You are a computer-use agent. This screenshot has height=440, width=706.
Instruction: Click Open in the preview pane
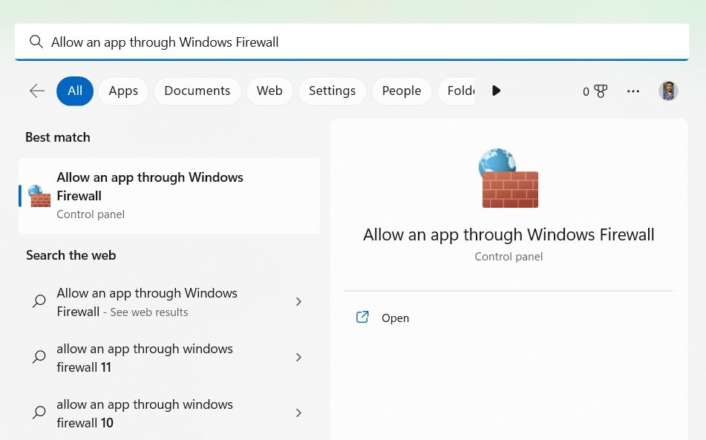(396, 318)
